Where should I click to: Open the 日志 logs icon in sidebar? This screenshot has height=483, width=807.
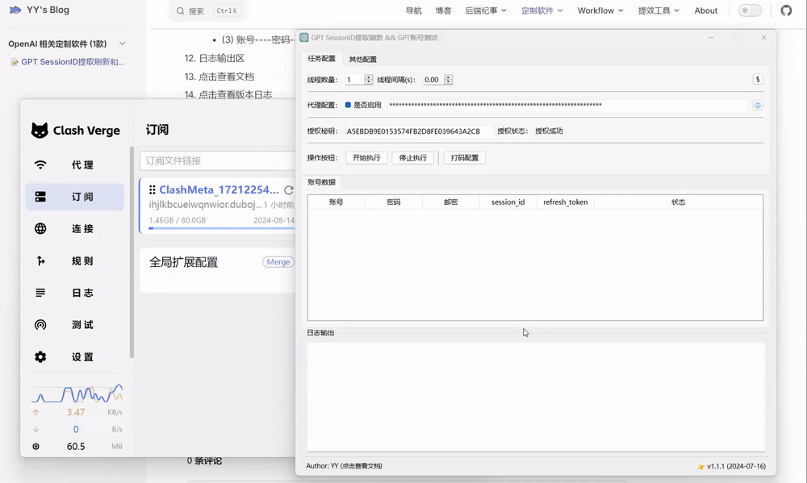click(x=40, y=293)
